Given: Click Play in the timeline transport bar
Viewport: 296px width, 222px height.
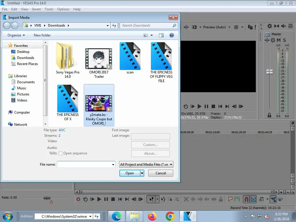Looking at the screenshot, I should point(99,199).
